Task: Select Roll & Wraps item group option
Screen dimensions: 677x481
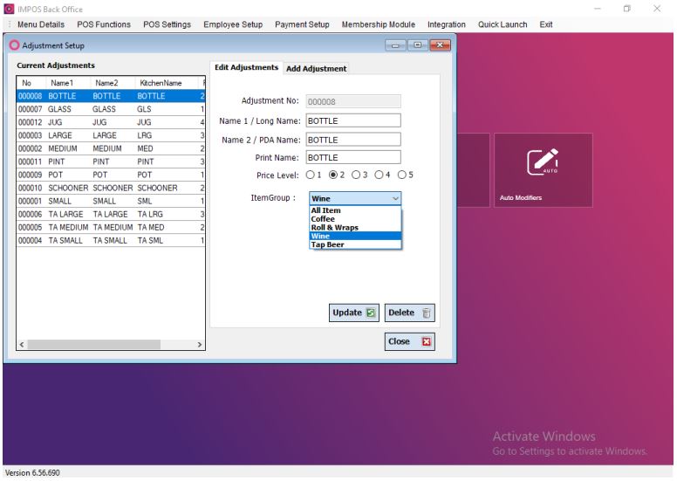Action: point(334,227)
